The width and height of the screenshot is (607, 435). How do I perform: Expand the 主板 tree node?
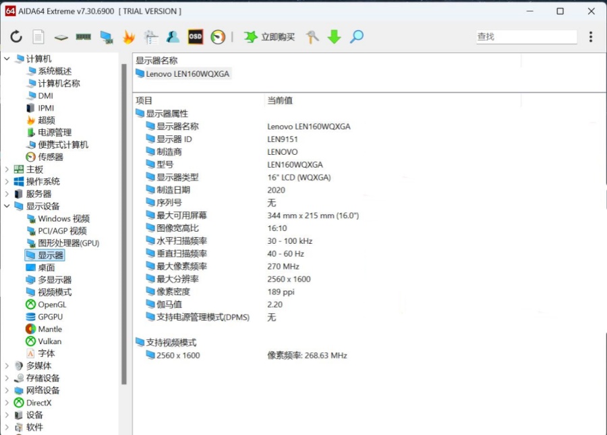point(7,170)
